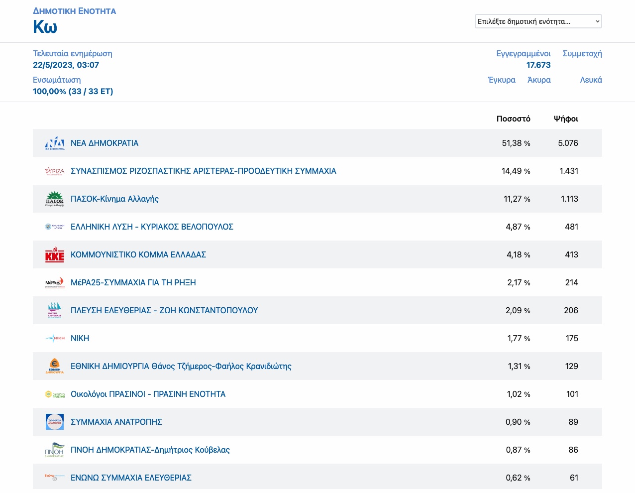Open the ΝΕΑ ΔΗΜΟΚΡΑΤΙΑ party link
The height and width of the screenshot is (493, 635).
coord(105,143)
